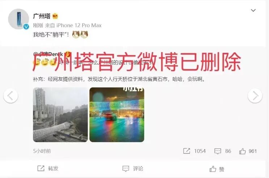Go to previous image with left arrow
The height and width of the screenshot is (178, 269).
10,96
